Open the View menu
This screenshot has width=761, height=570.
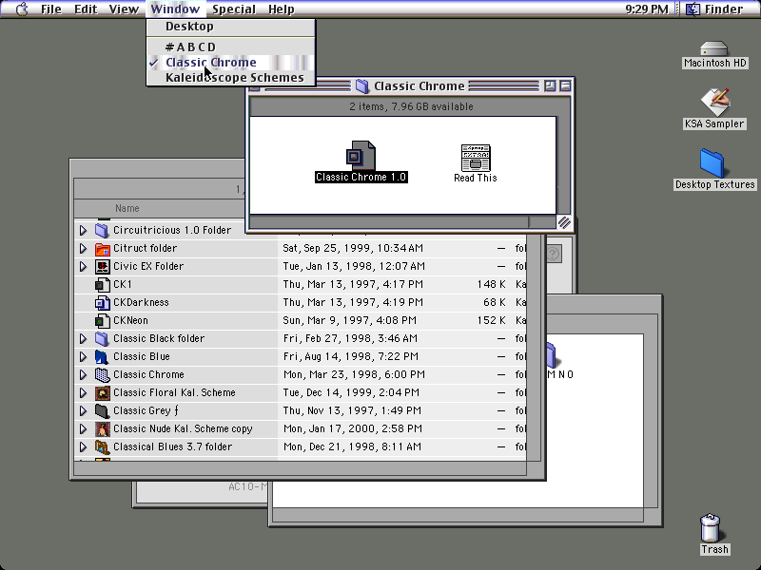pos(124,9)
